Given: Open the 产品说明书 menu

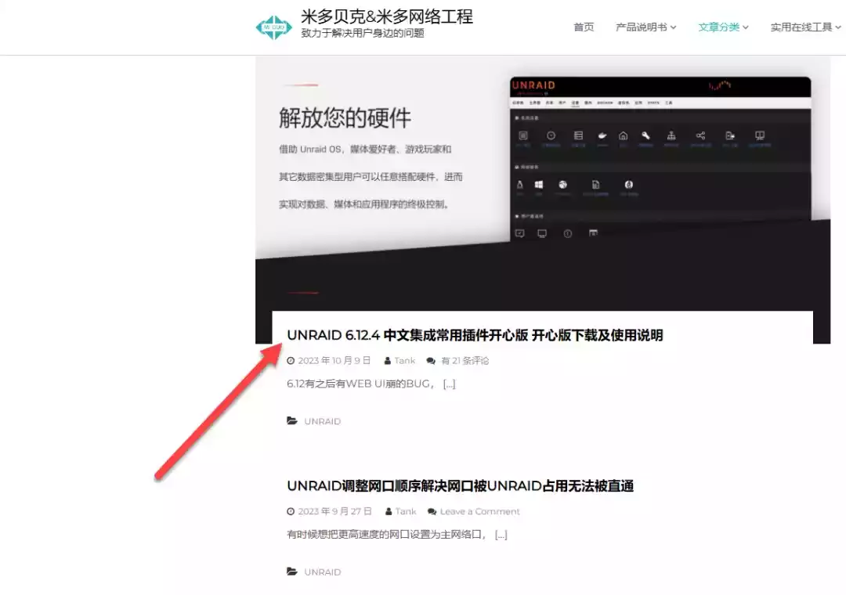Looking at the screenshot, I should pyautogui.click(x=641, y=27).
